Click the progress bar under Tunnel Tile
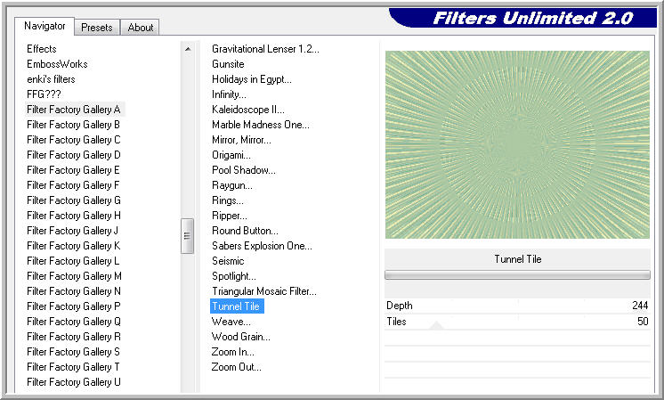This screenshot has height=400, width=664. (517, 275)
